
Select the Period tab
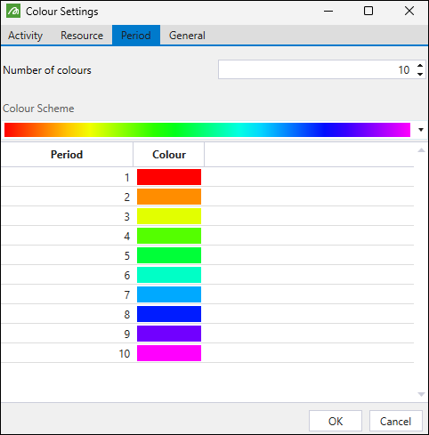[x=136, y=36]
